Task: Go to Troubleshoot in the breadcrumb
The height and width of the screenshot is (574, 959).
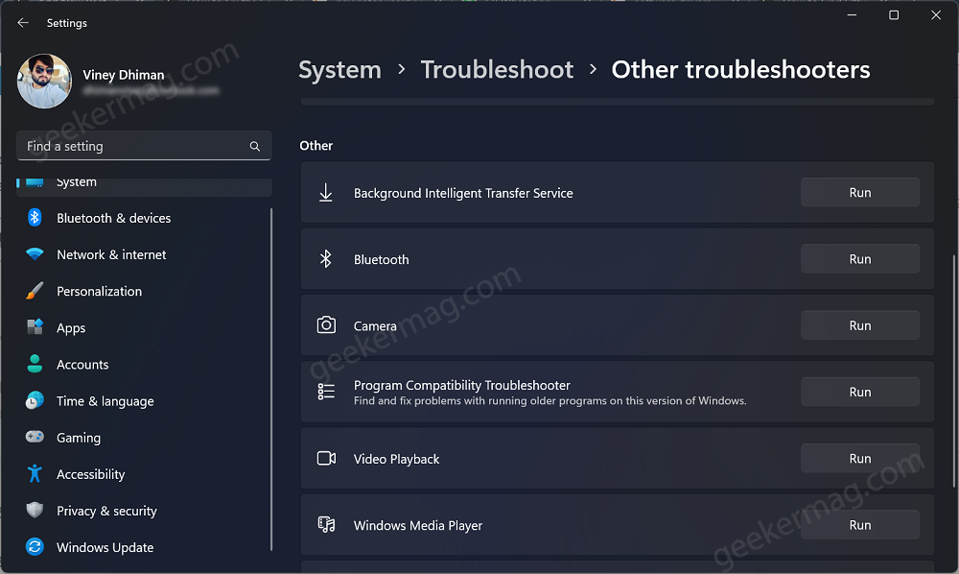Action: pyautogui.click(x=497, y=70)
